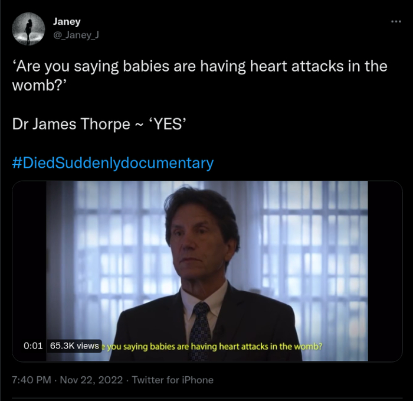Click the 0:01 video time indicator
The image size is (413, 401).
point(32,346)
